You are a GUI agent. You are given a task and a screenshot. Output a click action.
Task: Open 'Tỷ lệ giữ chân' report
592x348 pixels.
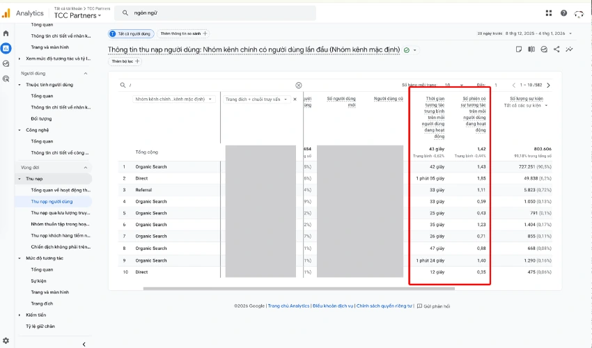(40, 326)
